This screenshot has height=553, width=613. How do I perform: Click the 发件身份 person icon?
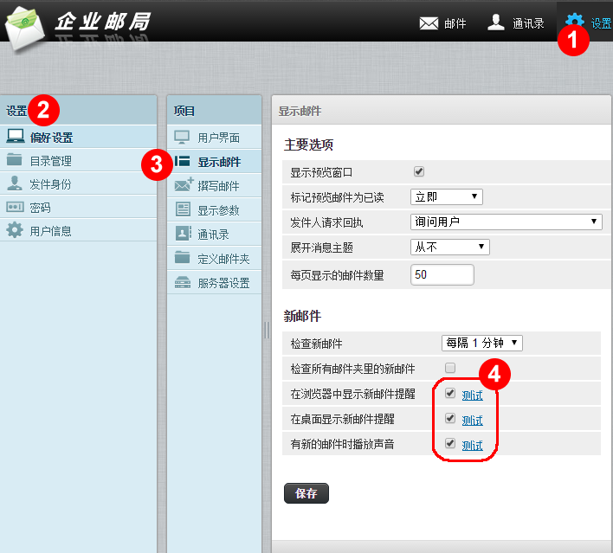point(15,183)
